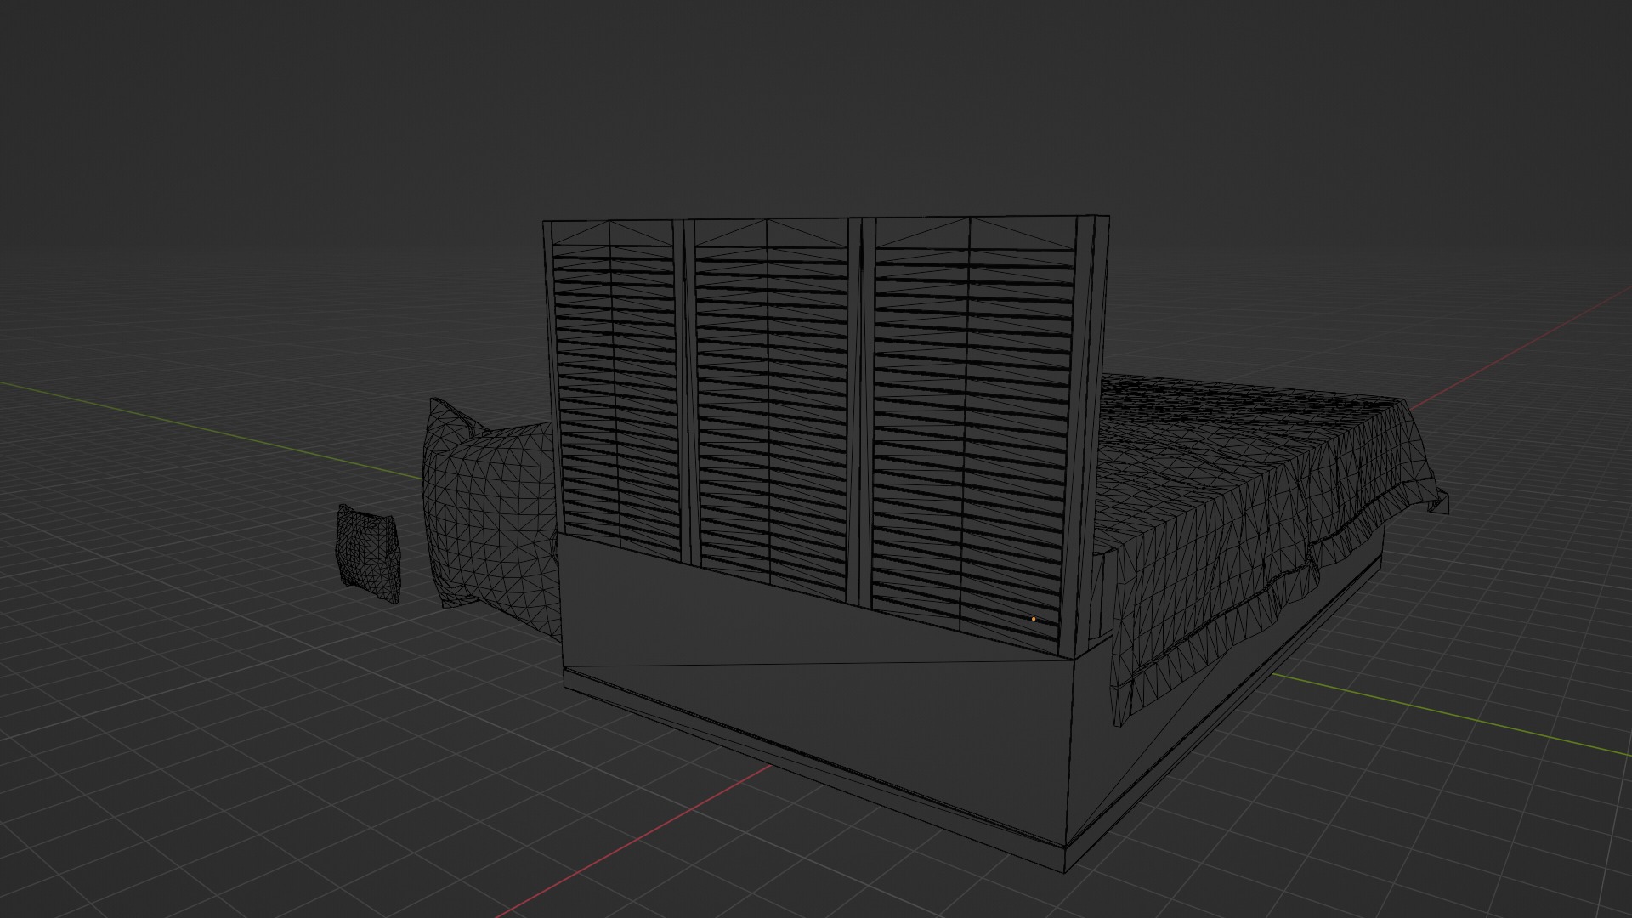Select the small detached pillow mesh
Screen dimensions: 1632x918
click(x=369, y=553)
